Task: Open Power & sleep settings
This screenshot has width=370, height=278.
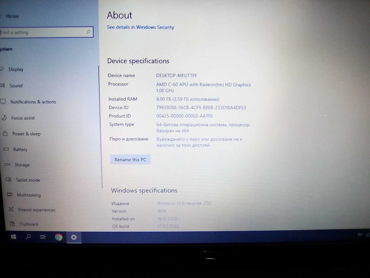Action: 27,134
